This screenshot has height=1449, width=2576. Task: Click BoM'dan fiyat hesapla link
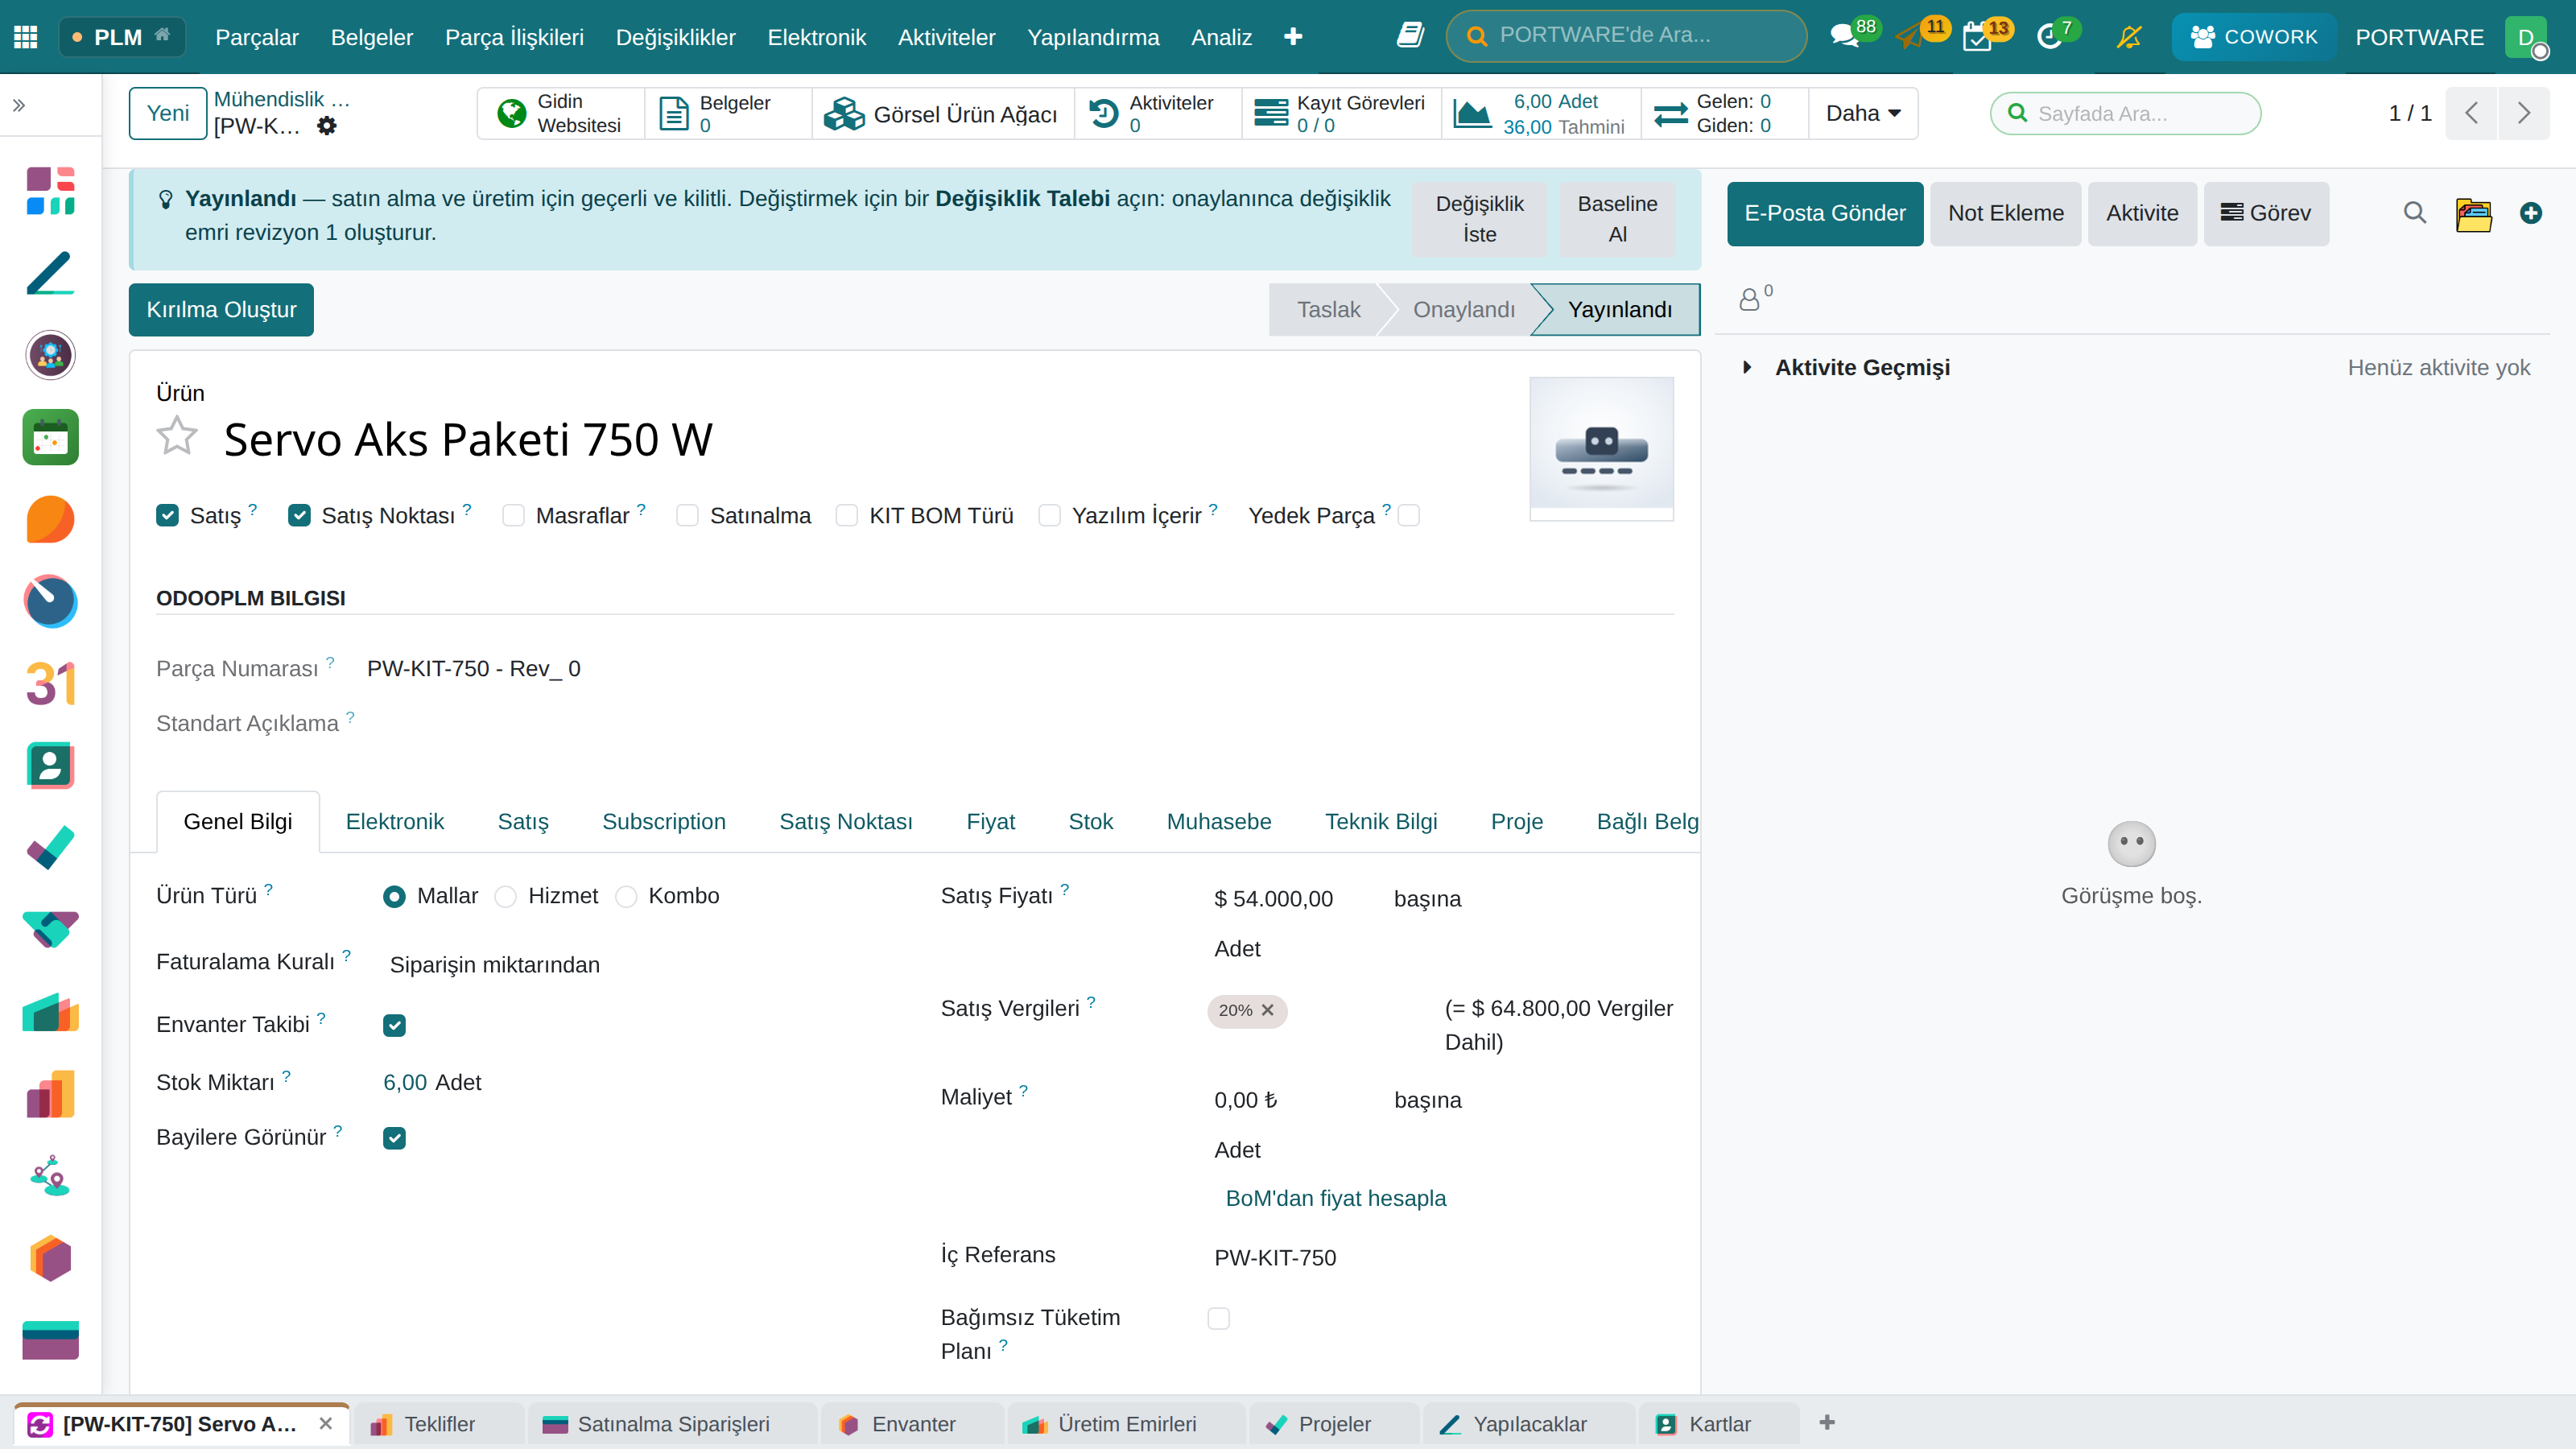1336,1198
